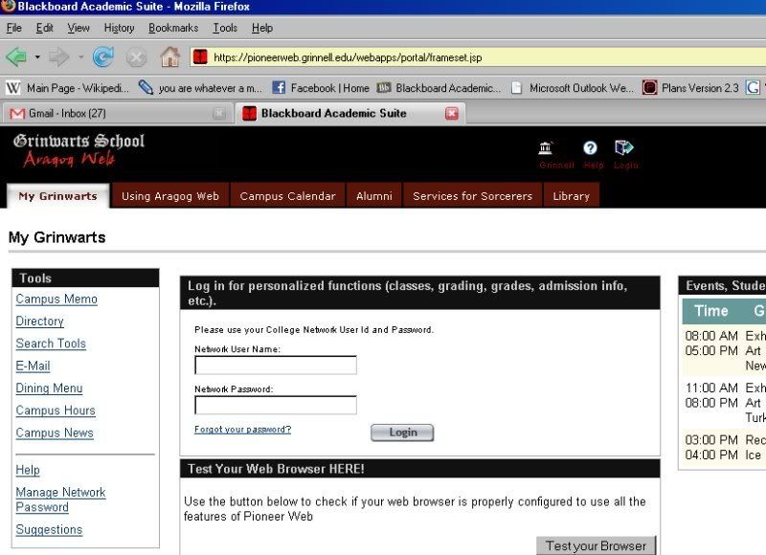Go to the Home page icon
The height and width of the screenshot is (555, 766).
click(170, 57)
